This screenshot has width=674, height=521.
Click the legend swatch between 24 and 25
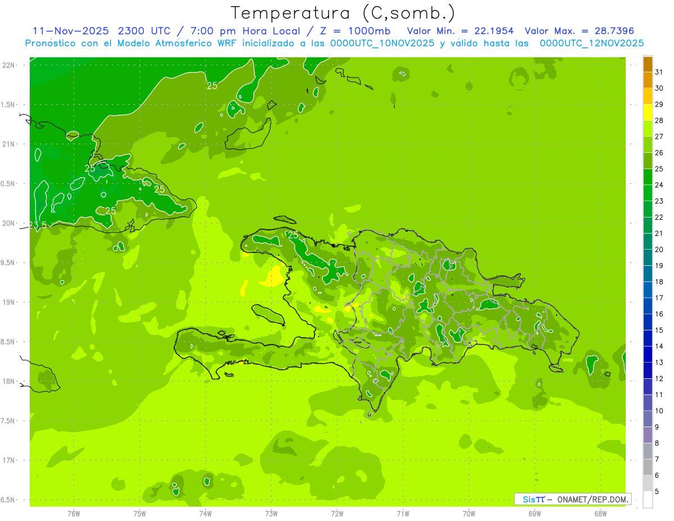tap(648, 176)
